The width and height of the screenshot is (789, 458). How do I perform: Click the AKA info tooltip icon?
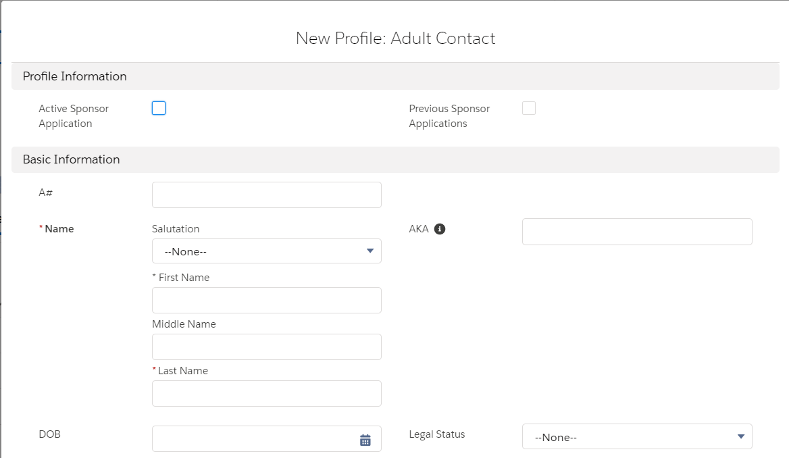(440, 229)
